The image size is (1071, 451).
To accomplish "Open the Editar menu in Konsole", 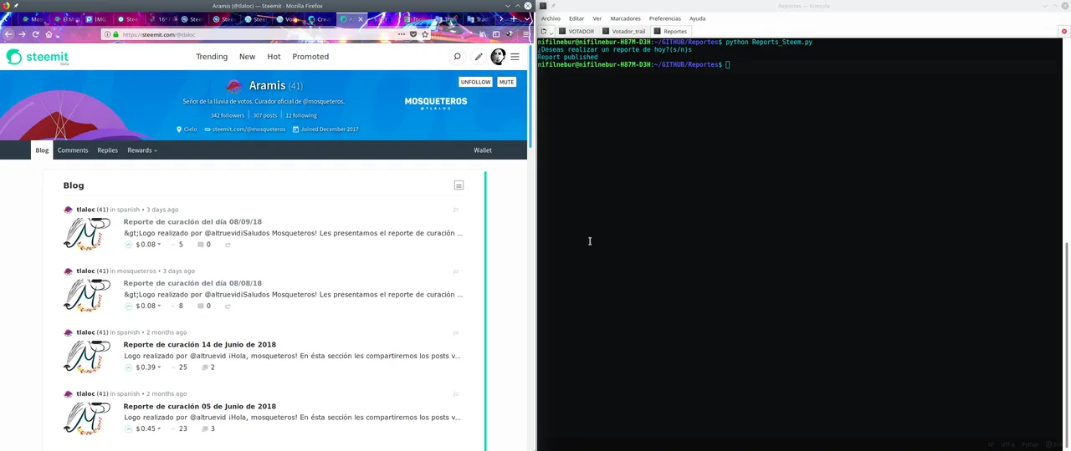I will click(x=576, y=18).
